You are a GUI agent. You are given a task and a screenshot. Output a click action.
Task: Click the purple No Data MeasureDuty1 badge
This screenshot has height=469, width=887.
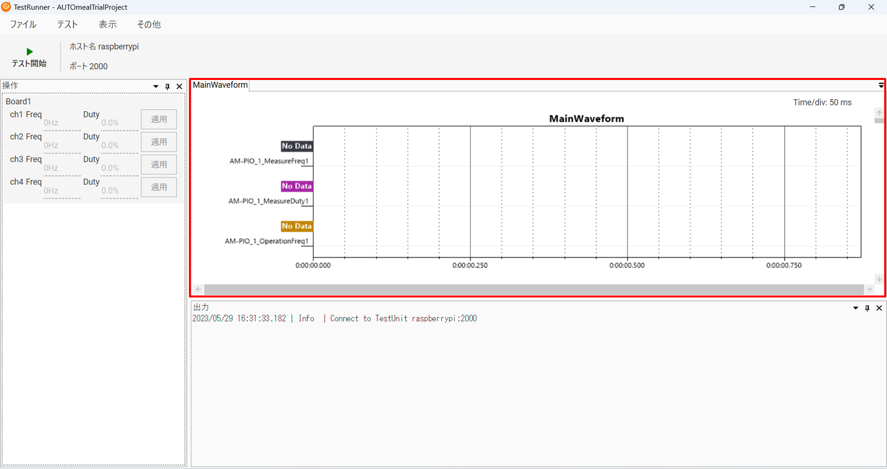(x=297, y=186)
